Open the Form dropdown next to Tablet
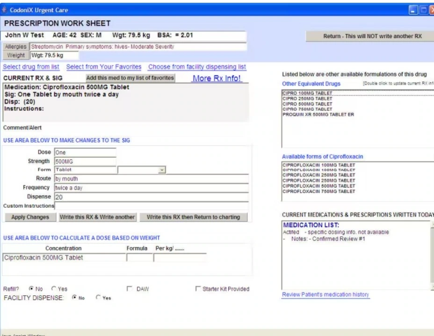434x336 pixels. 163,169
